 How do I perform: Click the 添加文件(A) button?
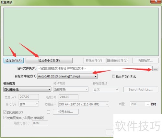[14, 61]
